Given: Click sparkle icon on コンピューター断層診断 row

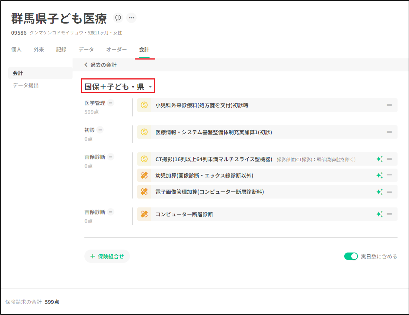Looking at the screenshot, I should point(379,214).
